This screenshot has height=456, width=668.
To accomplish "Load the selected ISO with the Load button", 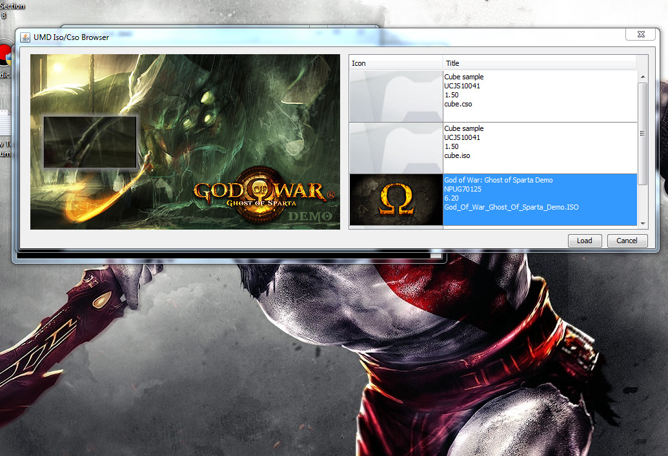I will point(585,241).
